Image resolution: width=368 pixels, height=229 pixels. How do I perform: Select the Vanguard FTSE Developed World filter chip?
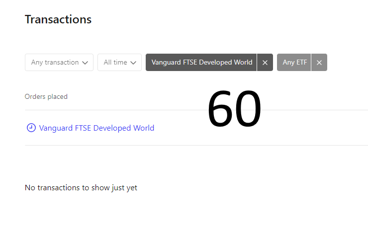(201, 63)
